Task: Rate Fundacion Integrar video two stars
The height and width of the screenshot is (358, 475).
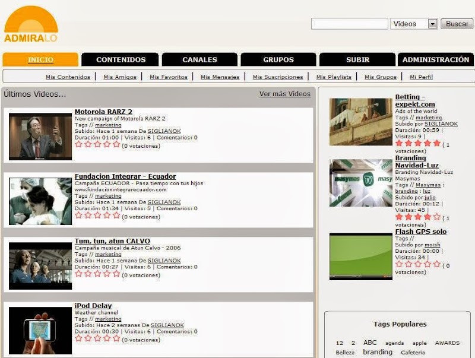Action: pyautogui.click(x=88, y=216)
